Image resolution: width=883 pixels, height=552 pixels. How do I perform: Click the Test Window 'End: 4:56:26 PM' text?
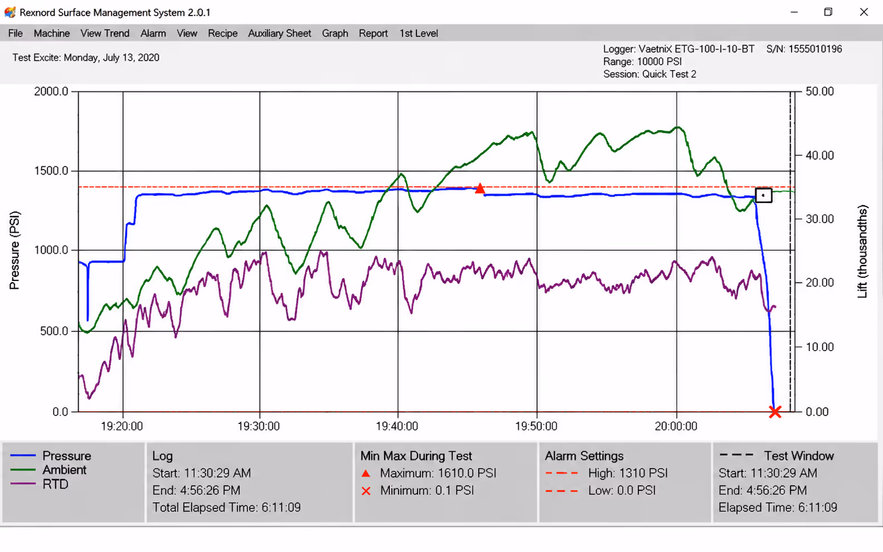(763, 491)
